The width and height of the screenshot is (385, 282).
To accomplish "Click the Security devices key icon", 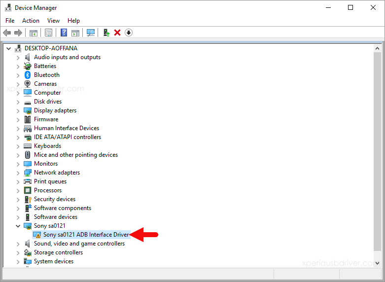I will tap(28, 199).
